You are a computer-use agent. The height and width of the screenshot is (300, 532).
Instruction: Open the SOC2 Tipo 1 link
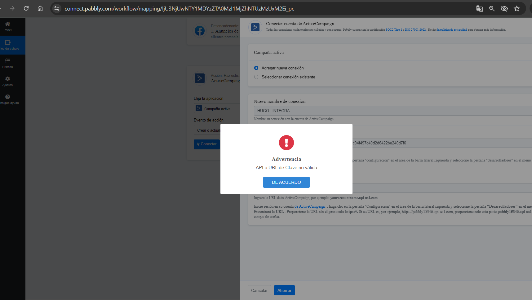pyautogui.click(x=394, y=30)
